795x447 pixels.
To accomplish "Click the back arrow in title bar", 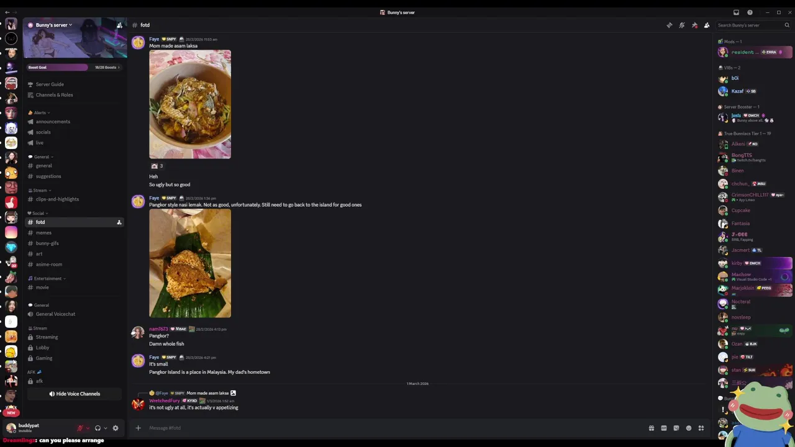I will [7, 12].
